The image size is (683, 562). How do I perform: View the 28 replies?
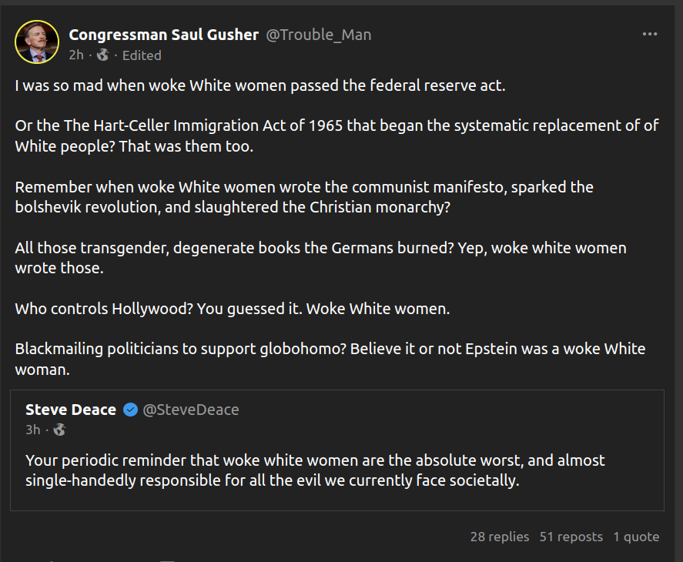coord(500,537)
